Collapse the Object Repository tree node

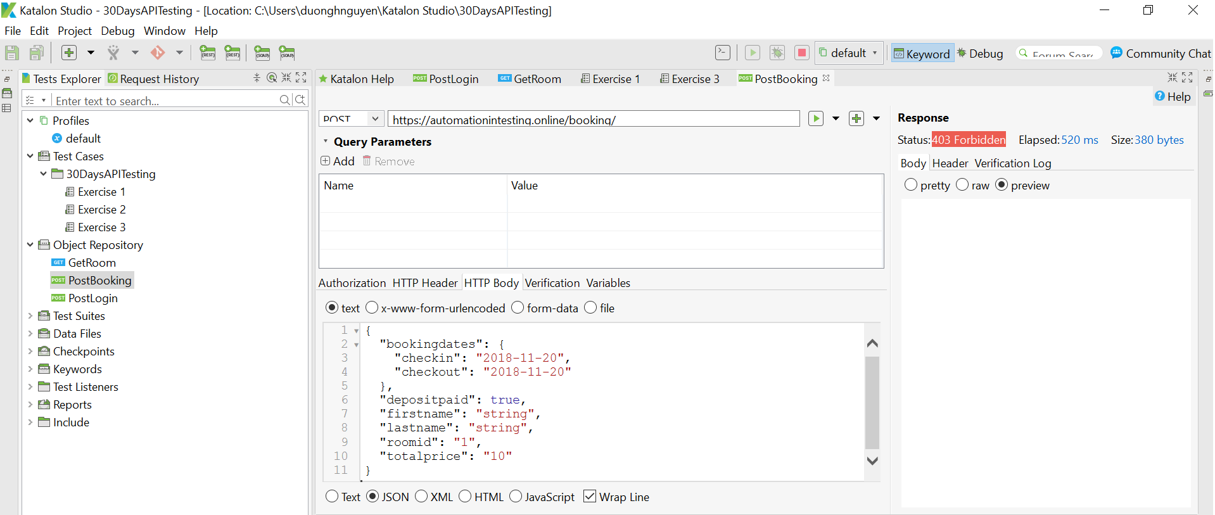pos(30,245)
